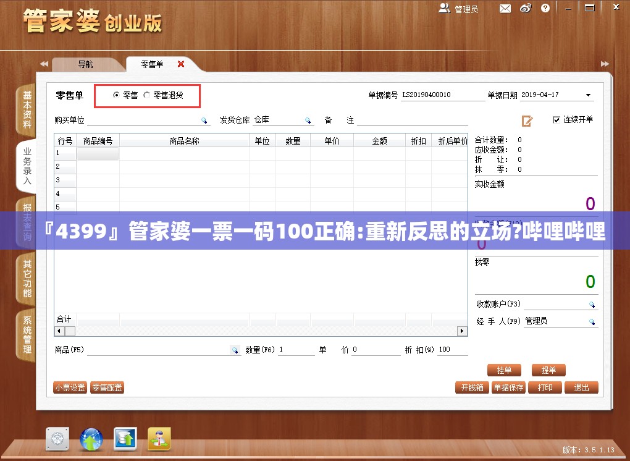Click the 金额 column header
The width and height of the screenshot is (630, 461).
point(379,141)
